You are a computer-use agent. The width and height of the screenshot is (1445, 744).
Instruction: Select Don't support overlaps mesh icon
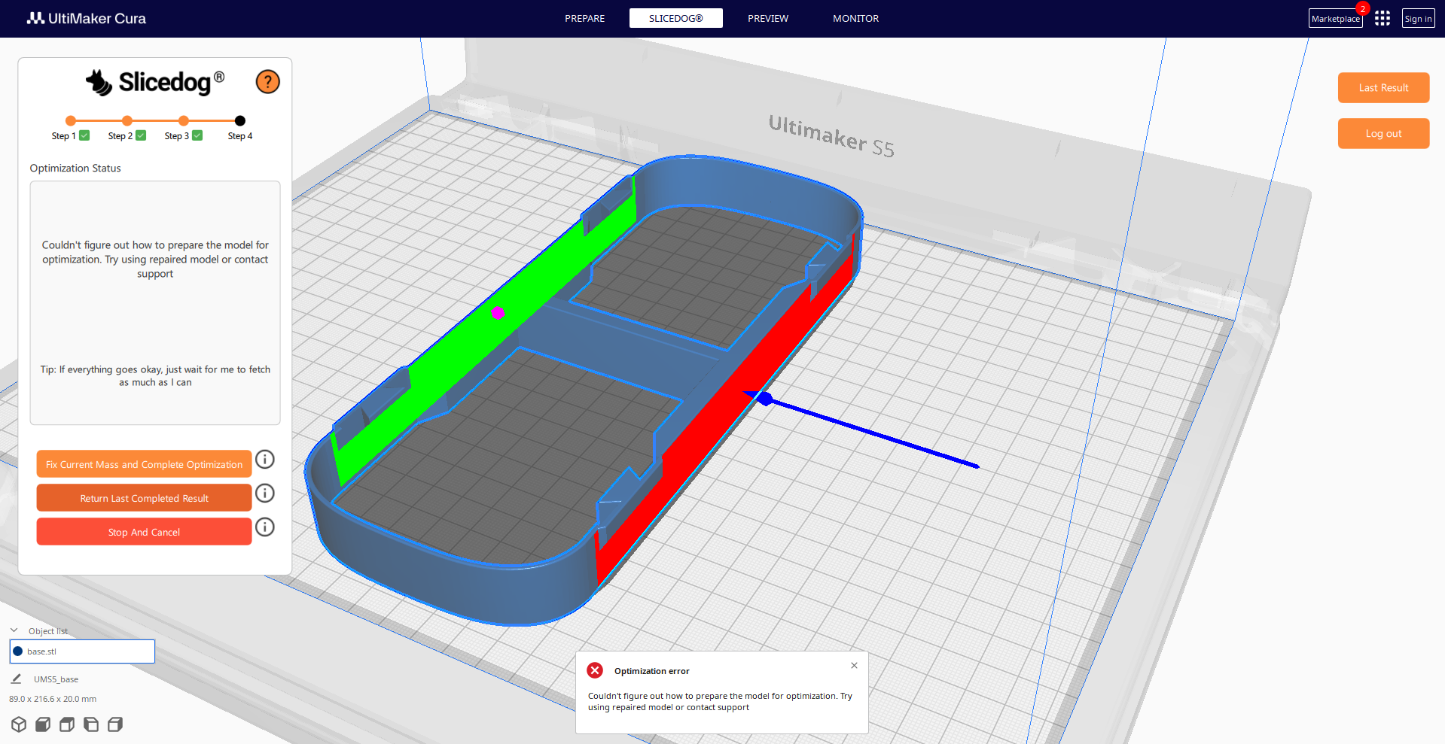[x=90, y=724]
